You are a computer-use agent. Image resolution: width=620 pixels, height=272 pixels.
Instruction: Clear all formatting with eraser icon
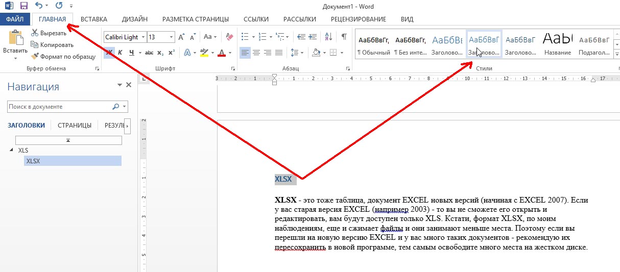pyautogui.click(x=229, y=37)
